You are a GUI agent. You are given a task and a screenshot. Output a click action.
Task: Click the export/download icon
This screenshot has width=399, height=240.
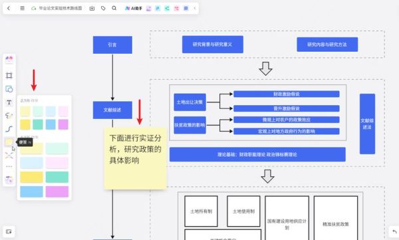pyautogui.click(x=92, y=8)
